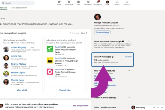Click the Manage Premium Account profile photo

coord(97,17)
